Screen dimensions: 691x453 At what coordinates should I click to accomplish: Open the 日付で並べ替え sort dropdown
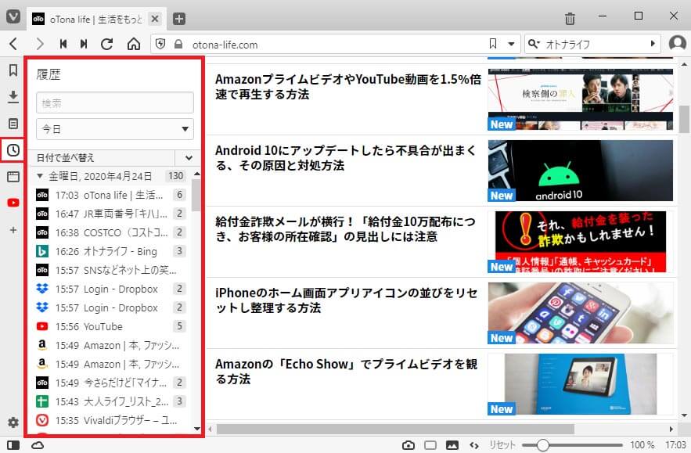pos(114,157)
